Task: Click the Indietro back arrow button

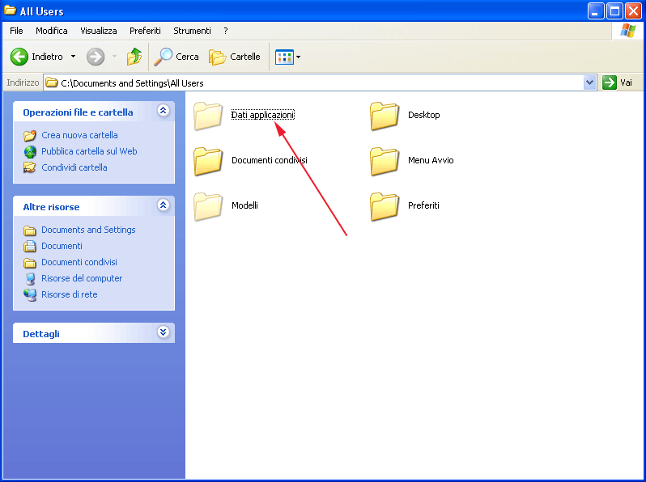Action: (x=19, y=57)
